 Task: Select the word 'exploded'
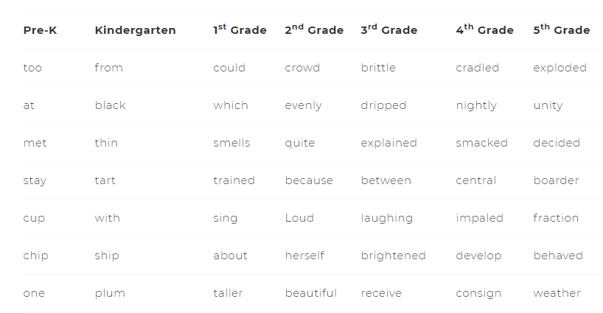[560, 68]
